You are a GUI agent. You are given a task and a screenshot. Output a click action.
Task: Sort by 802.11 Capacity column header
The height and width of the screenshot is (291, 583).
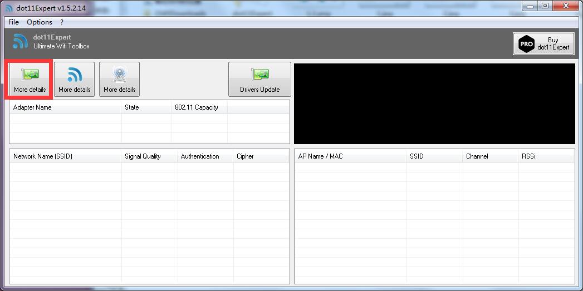(x=199, y=107)
